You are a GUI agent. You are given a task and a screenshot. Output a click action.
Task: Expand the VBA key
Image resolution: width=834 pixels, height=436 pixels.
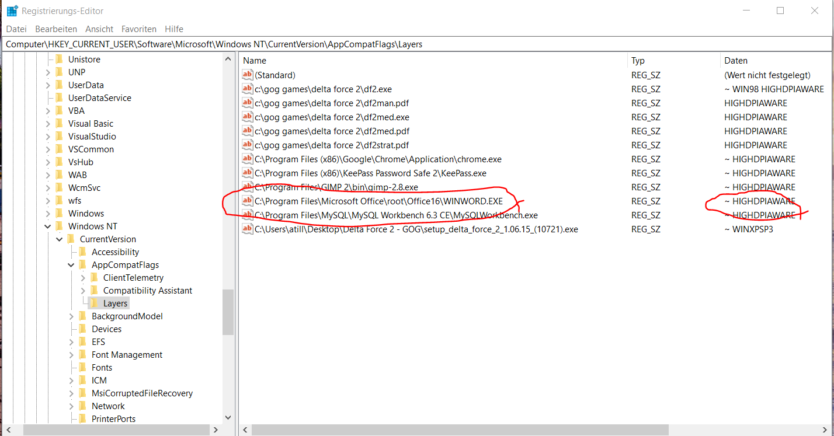point(48,111)
